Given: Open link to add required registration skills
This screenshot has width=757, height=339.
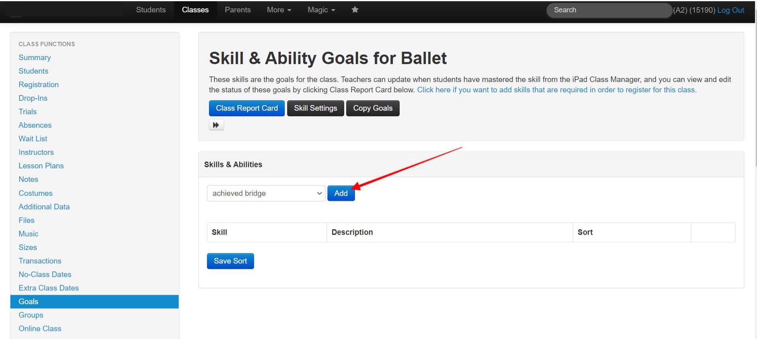Looking at the screenshot, I should click(557, 90).
